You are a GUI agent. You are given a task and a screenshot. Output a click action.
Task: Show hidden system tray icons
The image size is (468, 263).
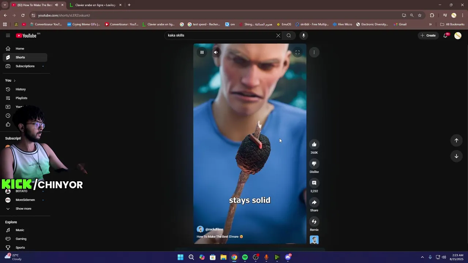(x=422, y=257)
